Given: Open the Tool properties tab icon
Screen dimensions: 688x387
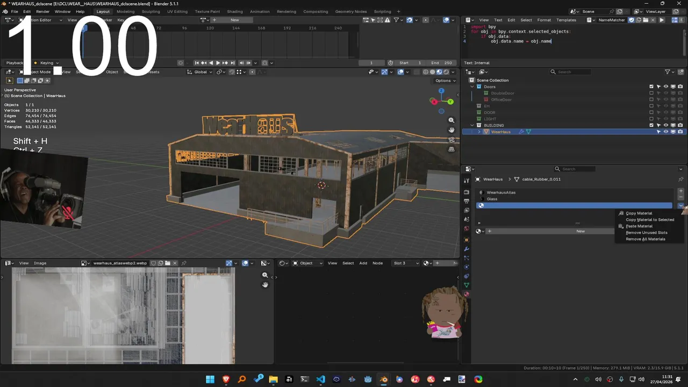Looking at the screenshot, I should 467,181.
